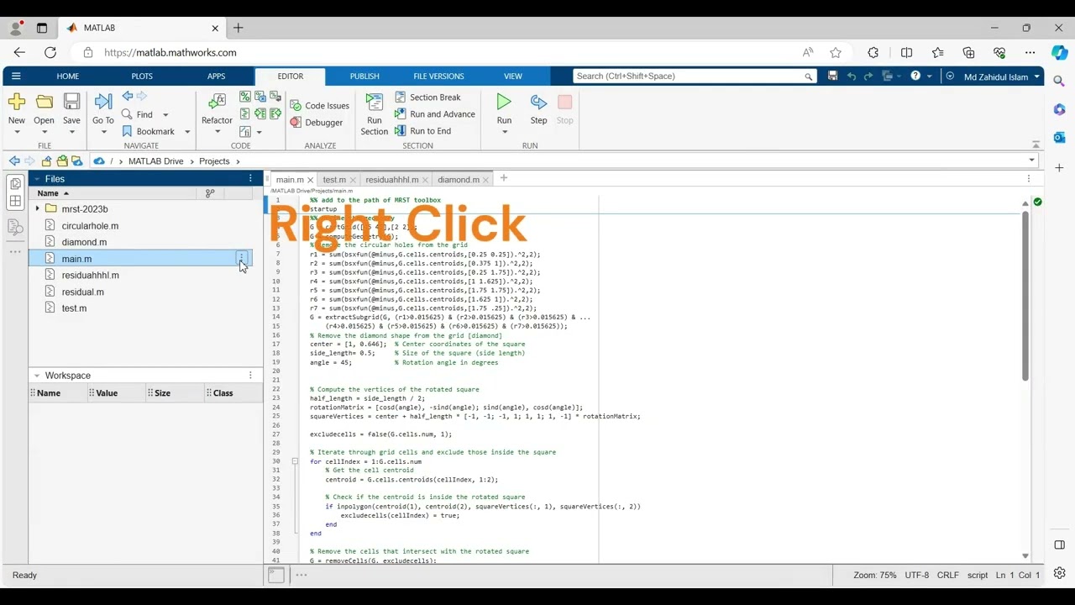Open the Bookmark dropdown arrow
Image resolution: width=1075 pixels, height=605 pixels.
187,132
